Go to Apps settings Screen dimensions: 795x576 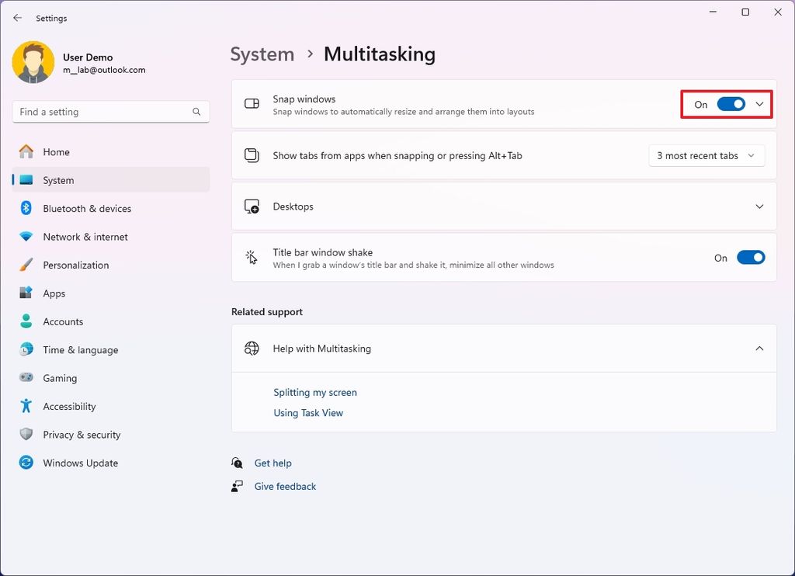[54, 293]
